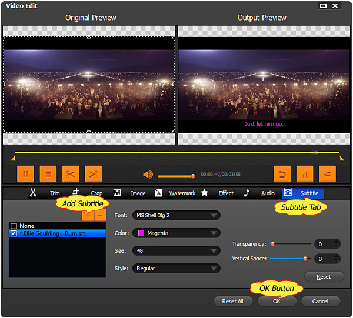
Task: Stop the video playback
Action: point(48,174)
